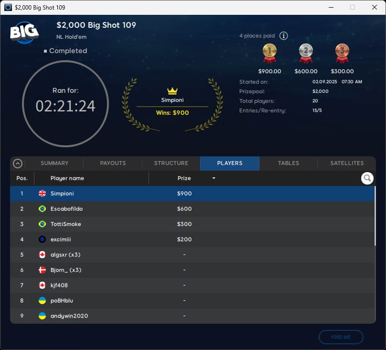Click the search magnifier icon
Viewport: 386px width, 350px height.
click(x=367, y=178)
